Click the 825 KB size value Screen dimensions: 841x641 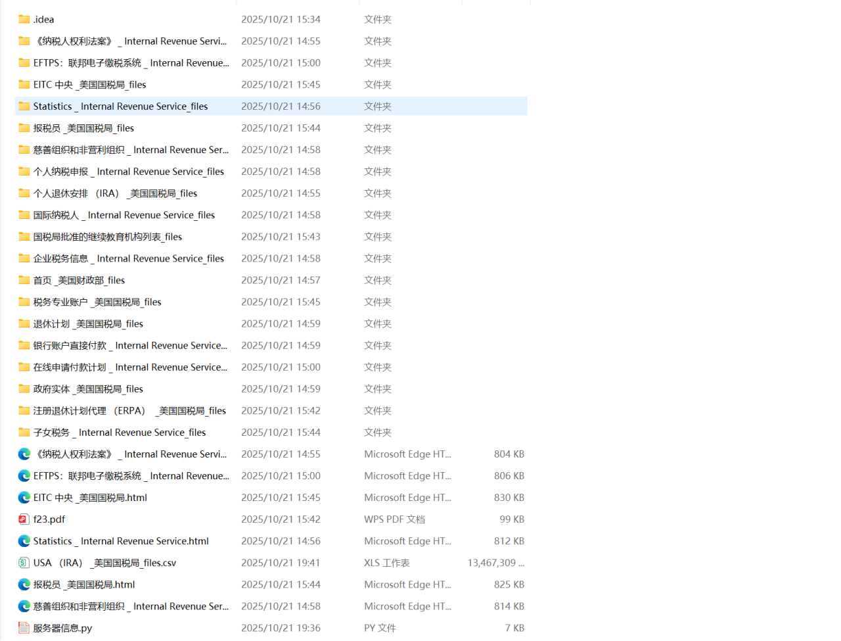[509, 584]
